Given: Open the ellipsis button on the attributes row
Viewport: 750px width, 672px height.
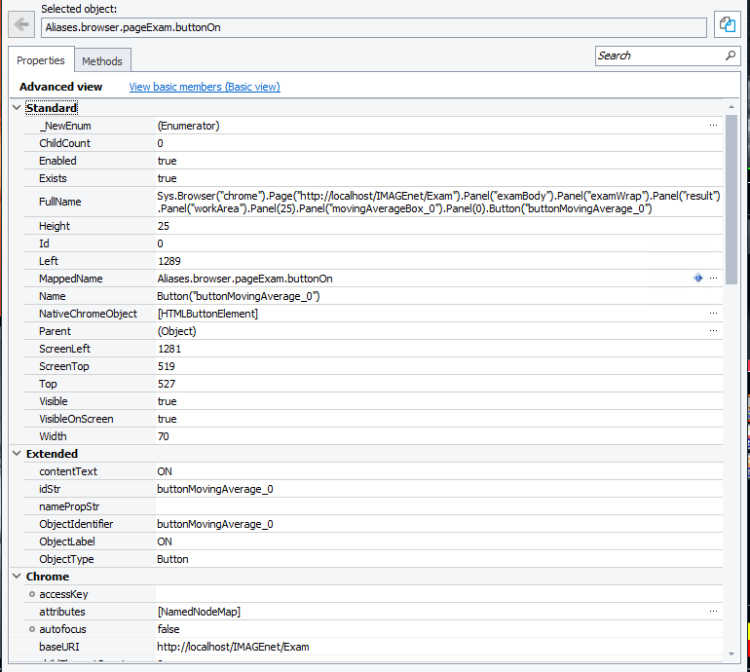Looking at the screenshot, I should (713, 612).
